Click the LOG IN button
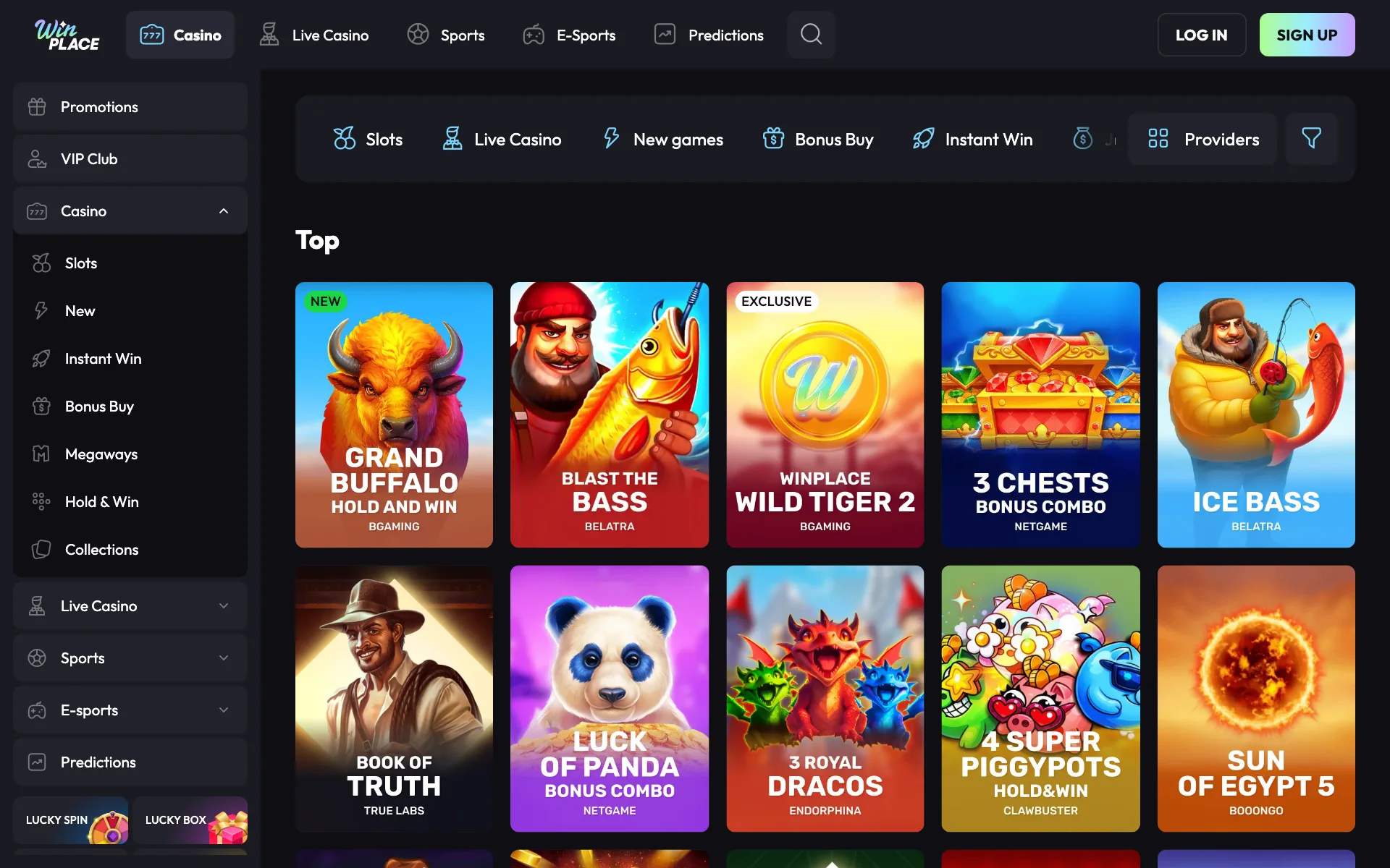The height and width of the screenshot is (868, 1390). coord(1202,35)
